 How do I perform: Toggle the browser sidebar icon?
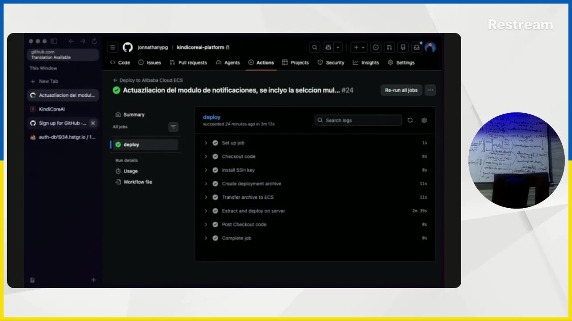54,41
